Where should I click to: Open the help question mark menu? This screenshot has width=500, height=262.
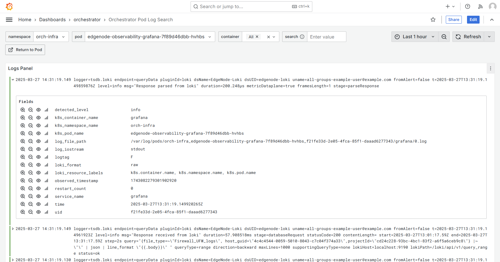click(x=468, y=7)
